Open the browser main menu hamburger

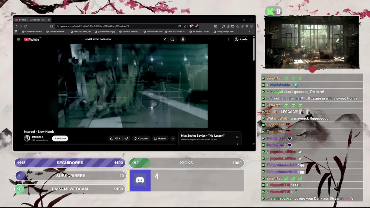pos(251,26)
